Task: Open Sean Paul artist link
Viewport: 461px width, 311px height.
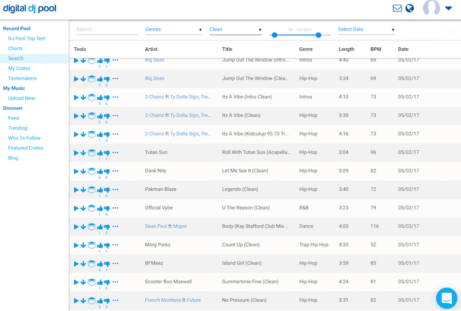Action: coord(156,226)
